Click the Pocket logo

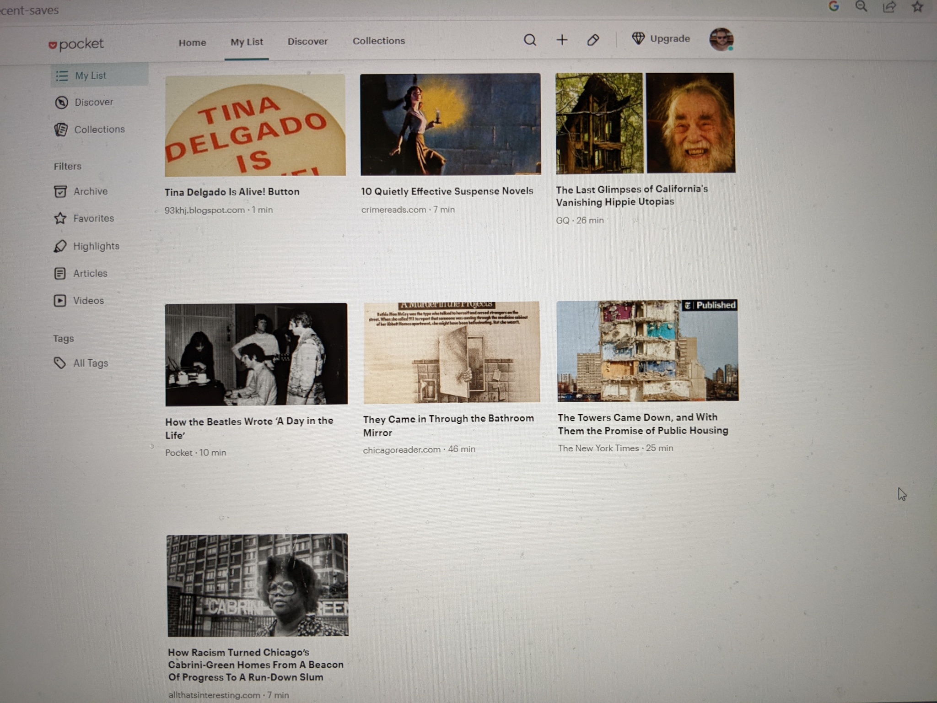(x=76, y=44)
